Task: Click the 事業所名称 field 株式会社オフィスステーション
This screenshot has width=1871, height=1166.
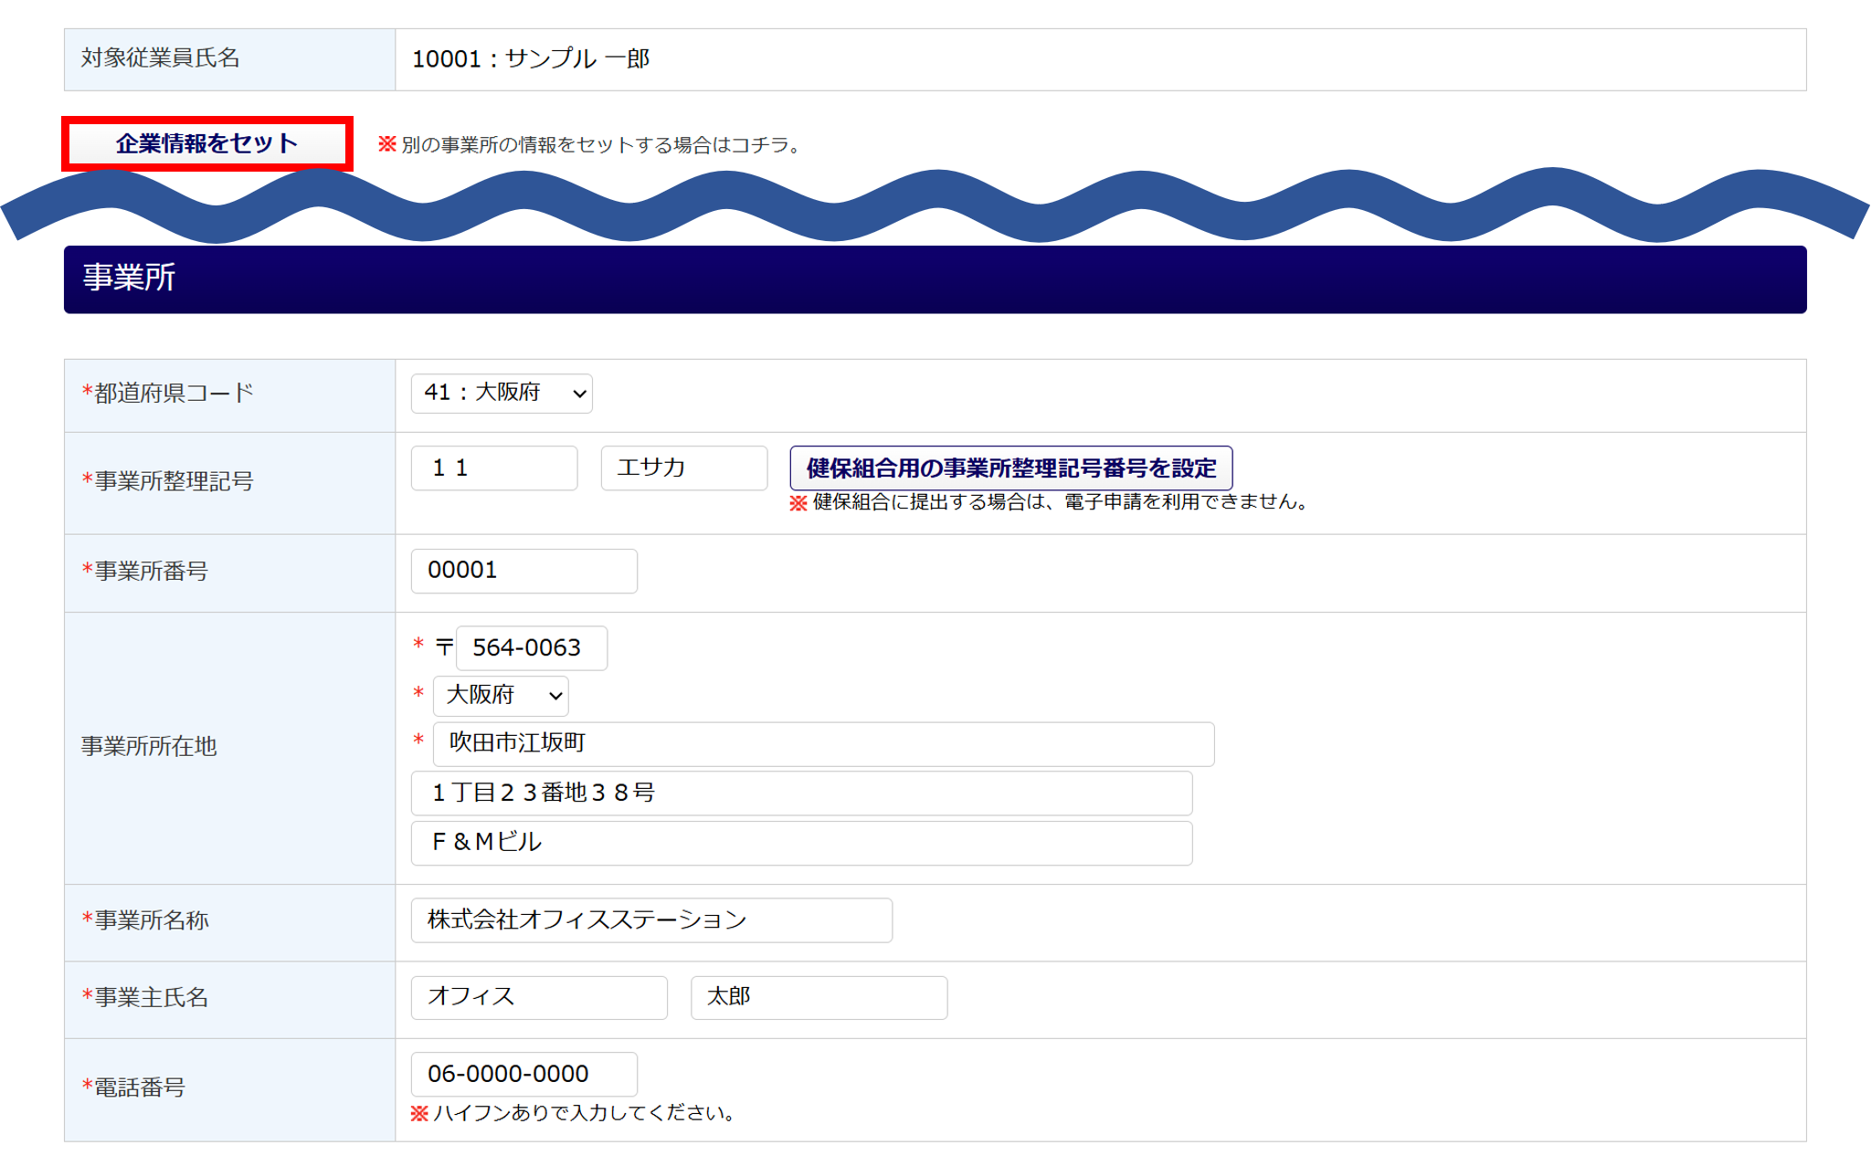Action: click(650, 920)
